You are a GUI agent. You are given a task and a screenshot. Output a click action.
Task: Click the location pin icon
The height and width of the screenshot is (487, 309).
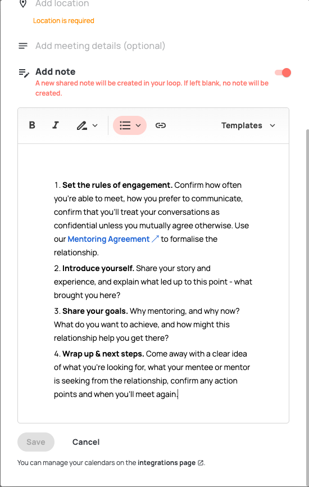click(23, 4)
